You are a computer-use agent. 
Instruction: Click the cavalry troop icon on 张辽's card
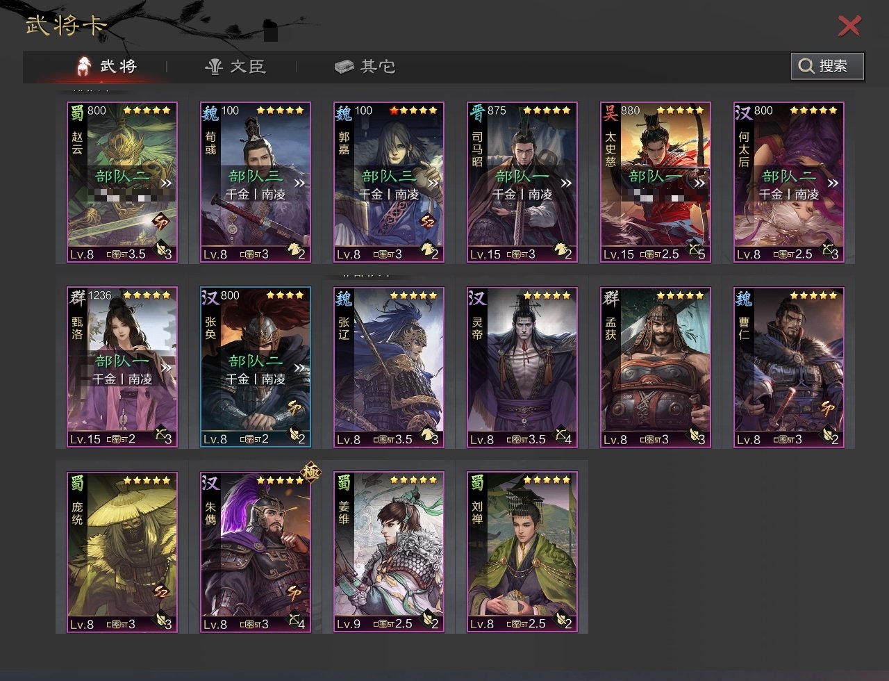click(427, 434)
